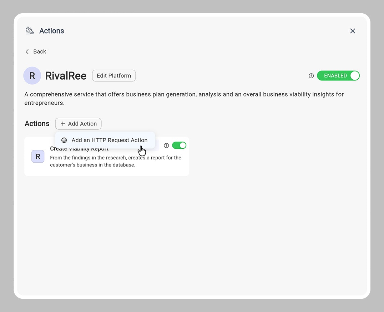
Task: Click the R icon on the Create Viability Report card
Action: [38, 156]
